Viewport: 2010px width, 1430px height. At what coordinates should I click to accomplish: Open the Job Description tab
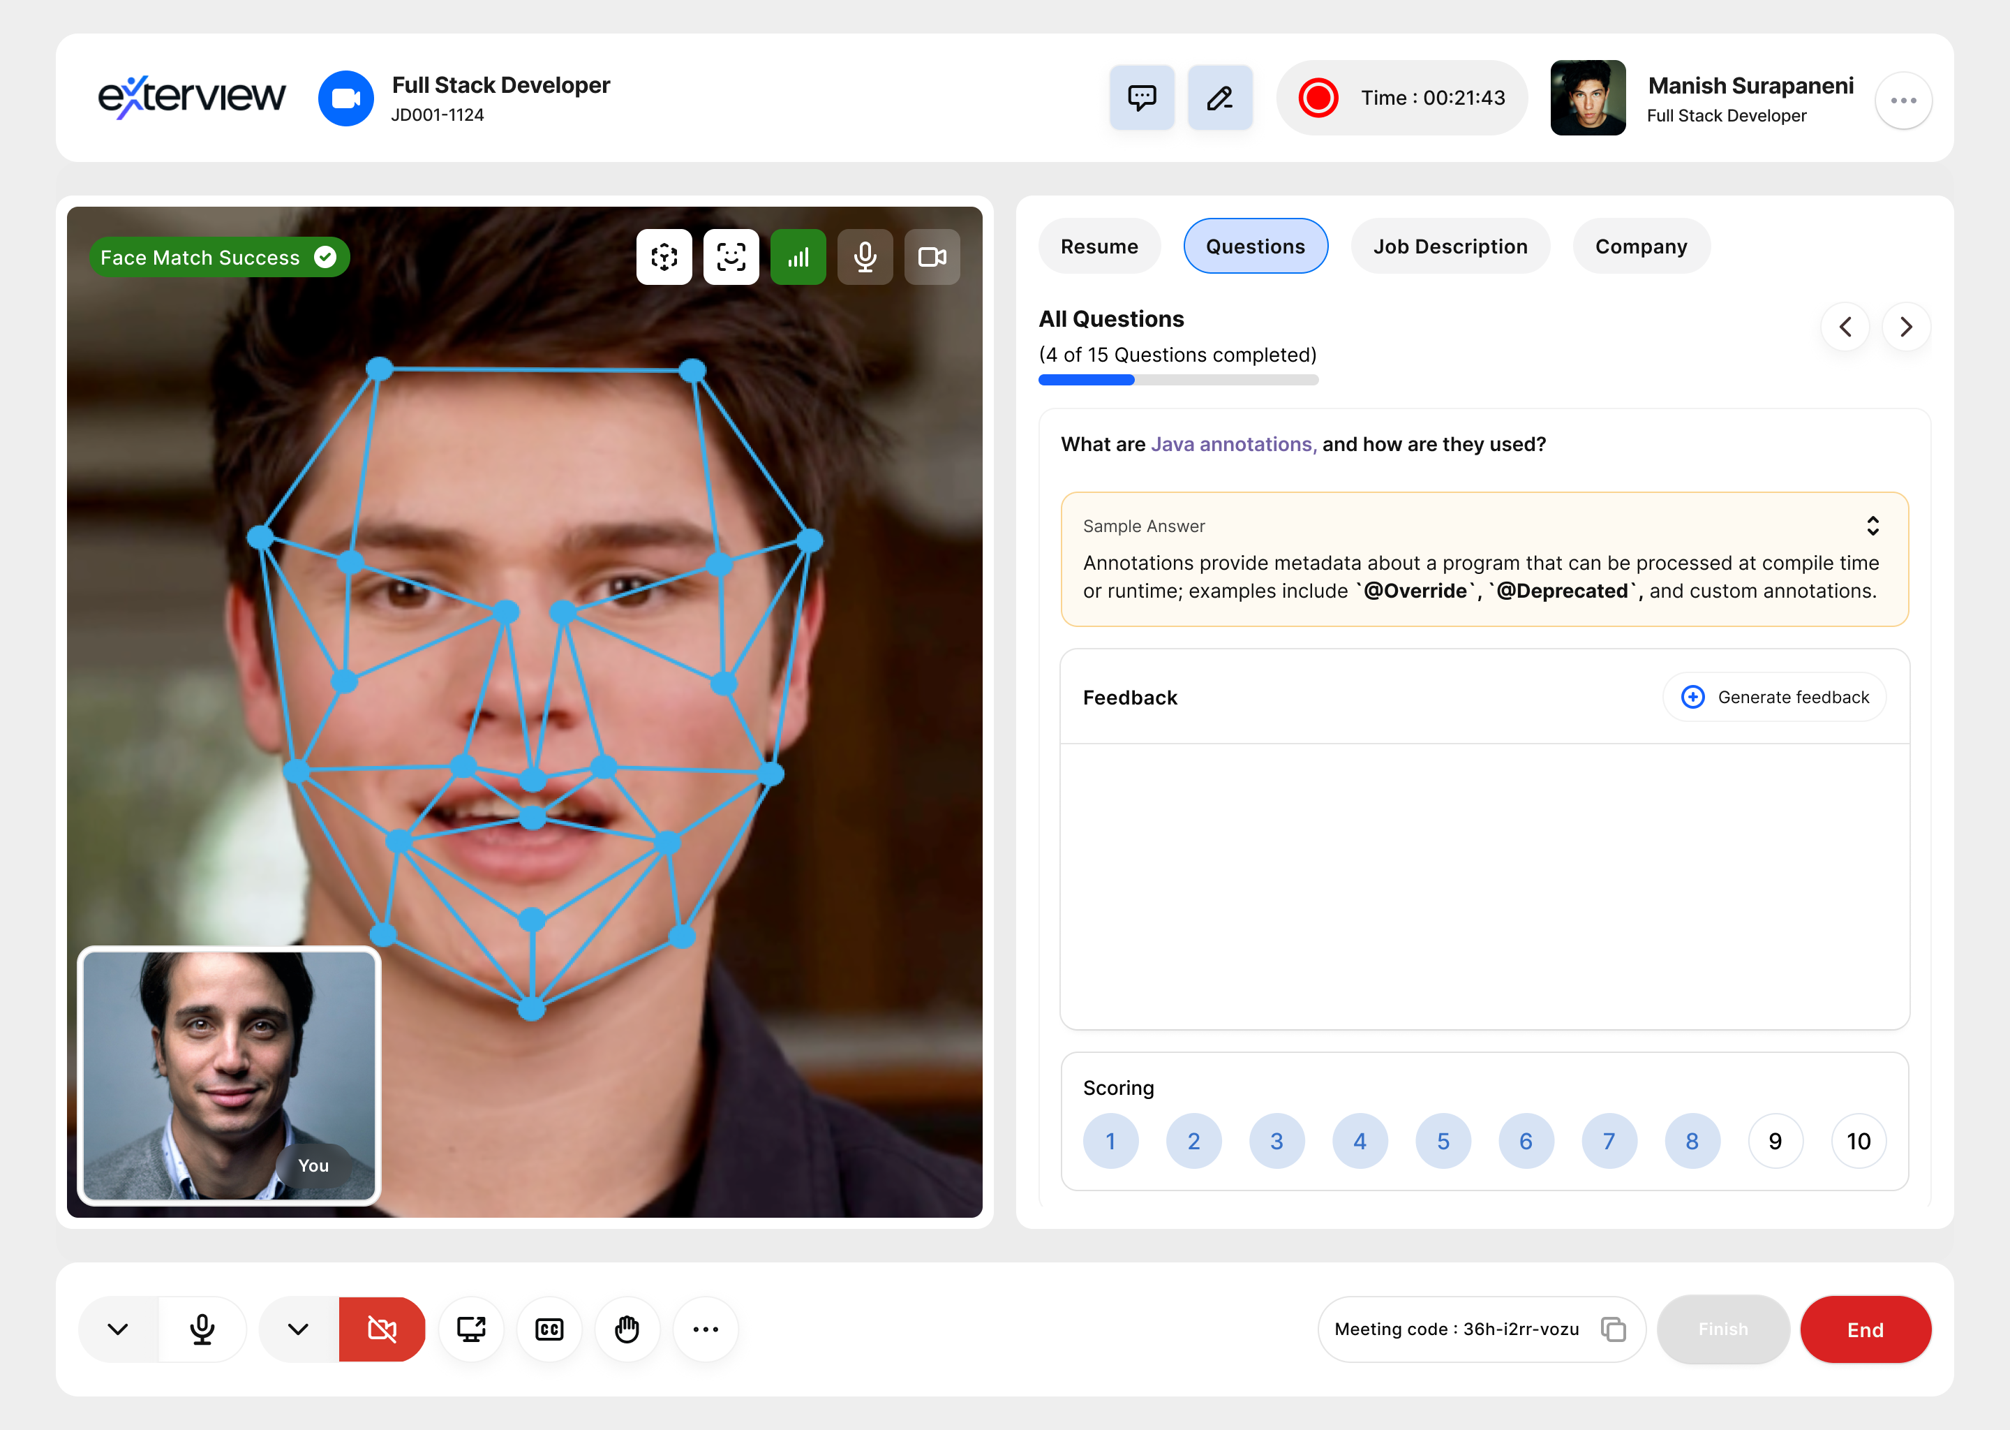(1450, 246)
